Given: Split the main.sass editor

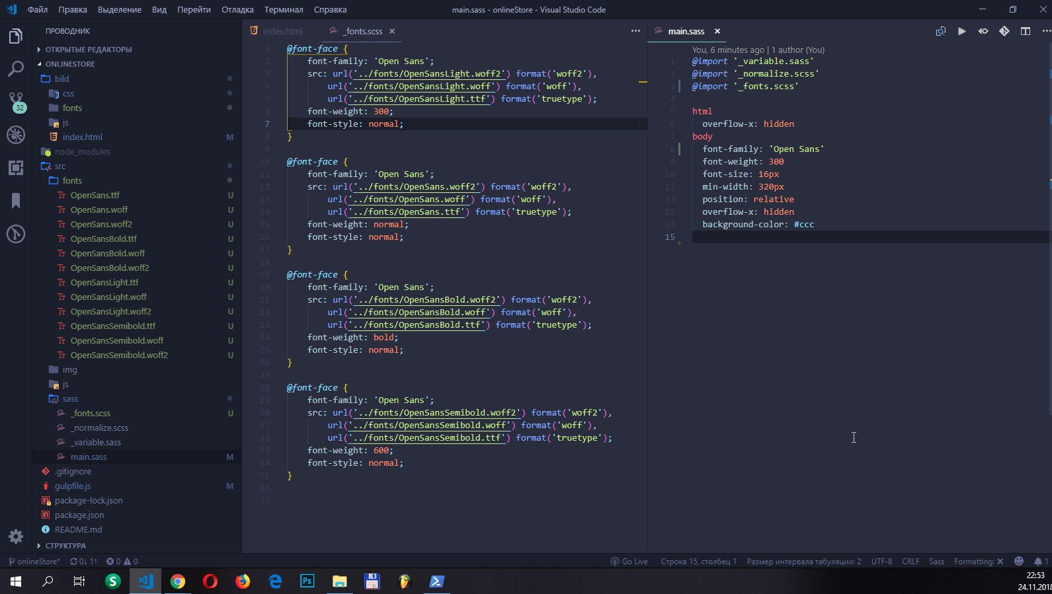Looking at the screenshot, I should (x=1026, y=31).
